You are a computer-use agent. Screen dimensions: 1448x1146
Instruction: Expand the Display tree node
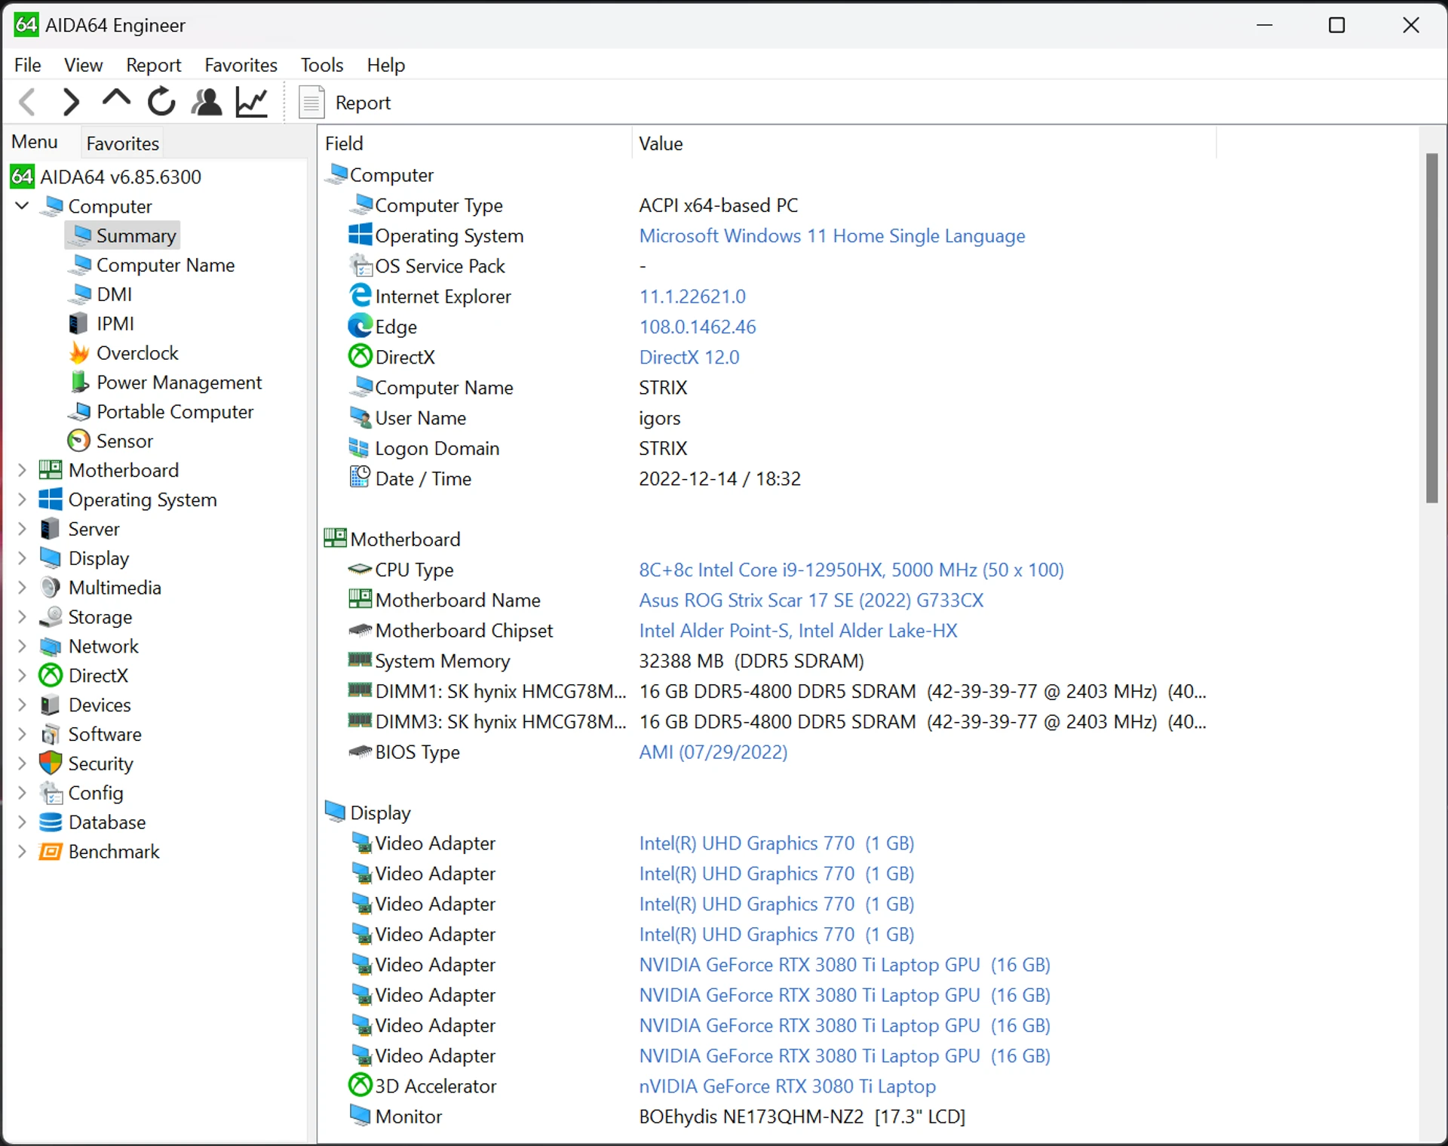(22, 558)
